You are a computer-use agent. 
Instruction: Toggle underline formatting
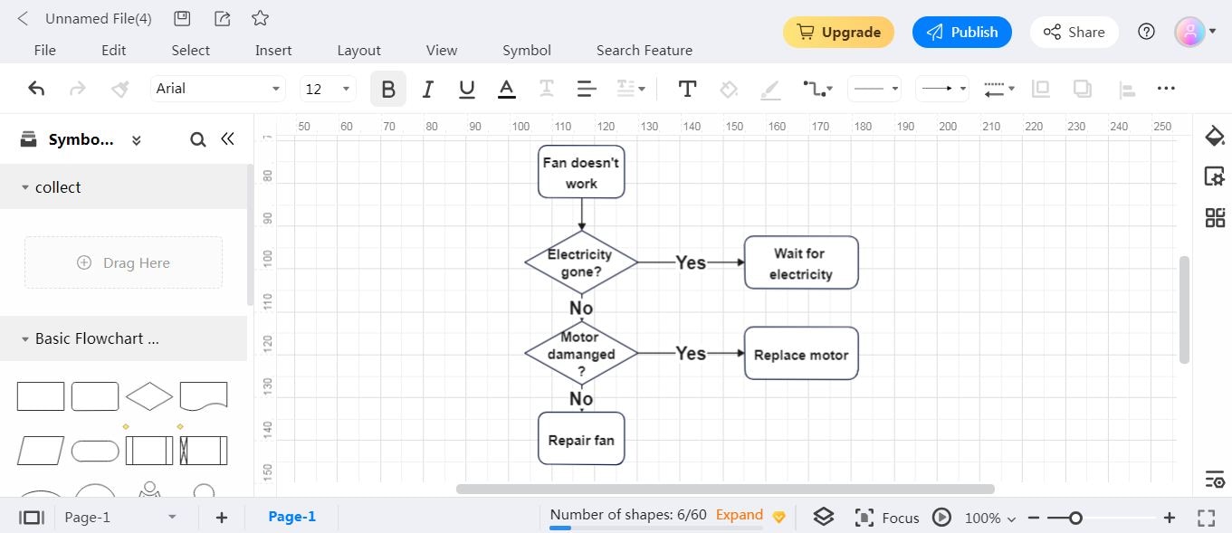coord(467,89)
